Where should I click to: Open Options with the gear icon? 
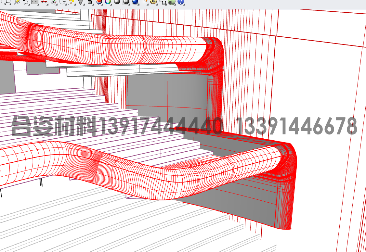153,2
